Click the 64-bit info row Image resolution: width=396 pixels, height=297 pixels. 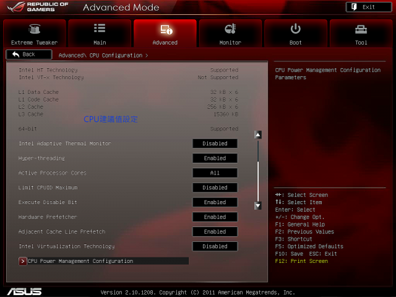128,129
